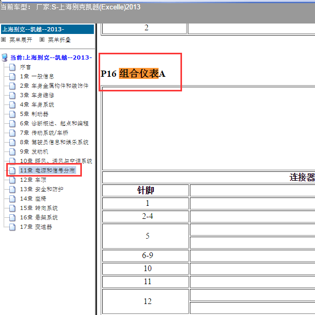
Task: Open chapter 5章 制动器
Action: pos(34,114)
